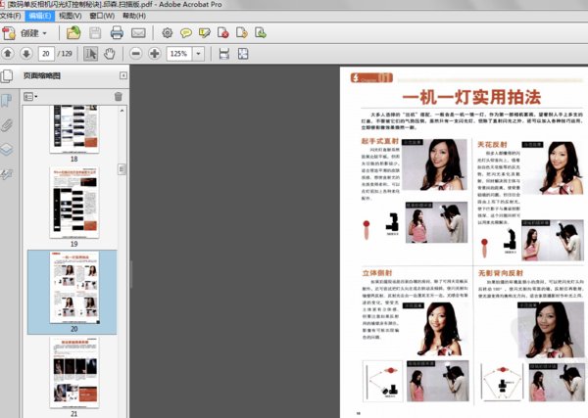
Task: Click the page number input field
Action: pos(47,53)
